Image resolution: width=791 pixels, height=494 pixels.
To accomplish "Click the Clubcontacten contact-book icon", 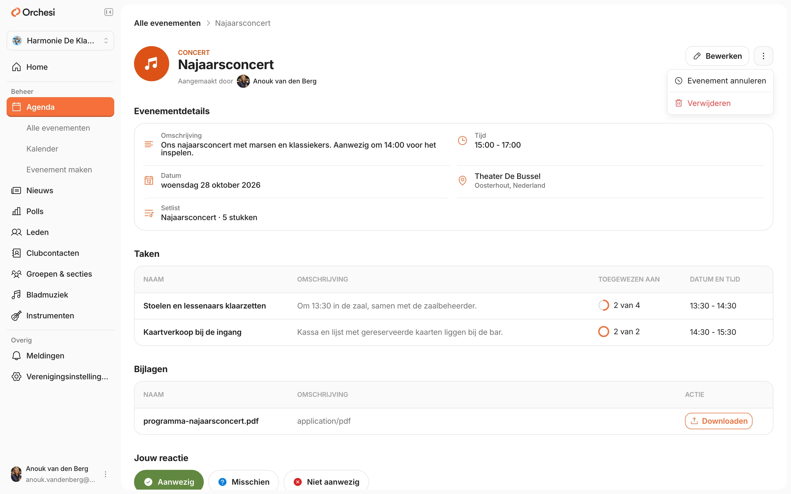I will click(x=16, y=253).
